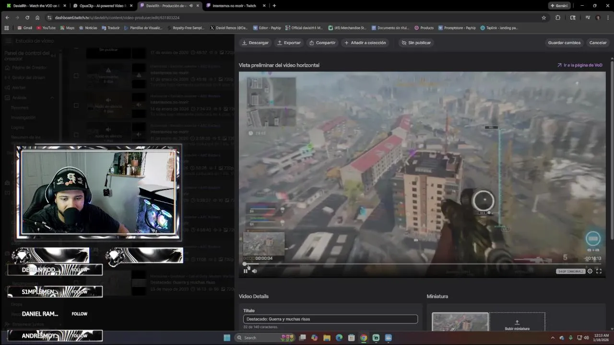Show hidden system tray icons

point(553,338)
